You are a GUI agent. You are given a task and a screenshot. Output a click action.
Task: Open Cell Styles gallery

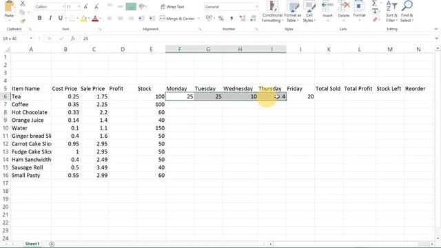pyautogui.click(x=309, y=12)
